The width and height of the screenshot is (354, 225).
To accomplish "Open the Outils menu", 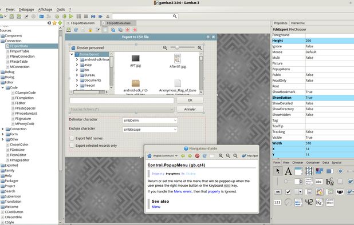I will point(61,10).
